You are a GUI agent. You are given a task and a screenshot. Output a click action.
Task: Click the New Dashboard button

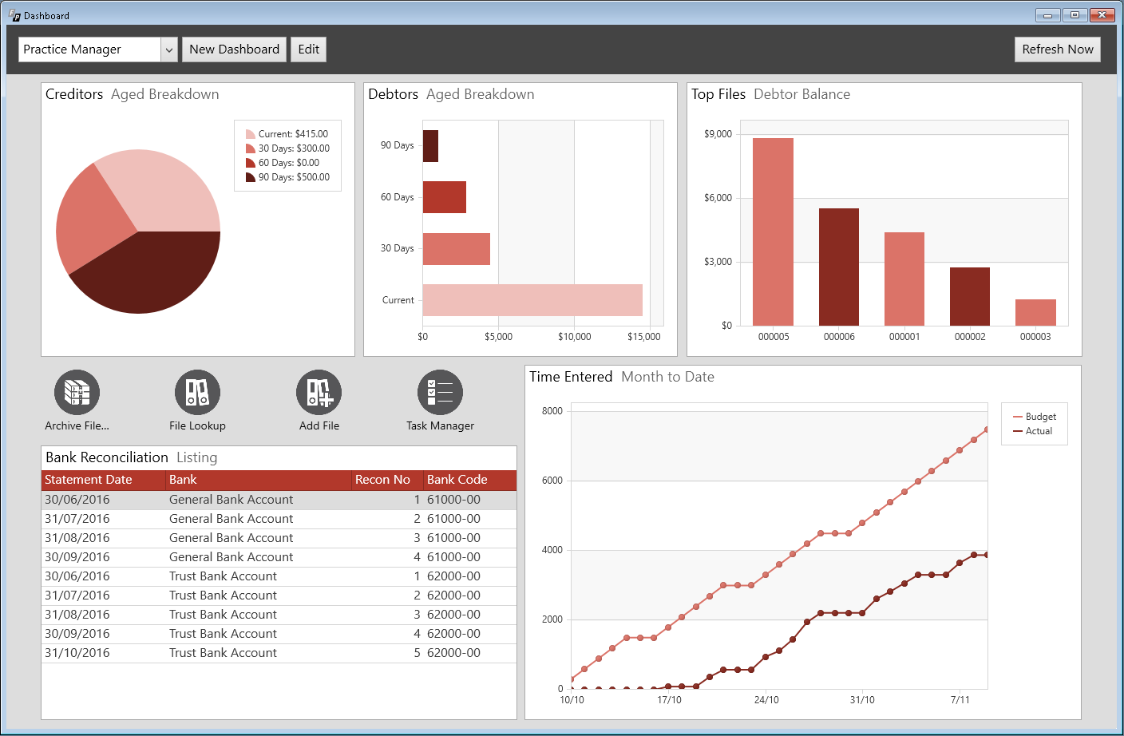(234, 49)
